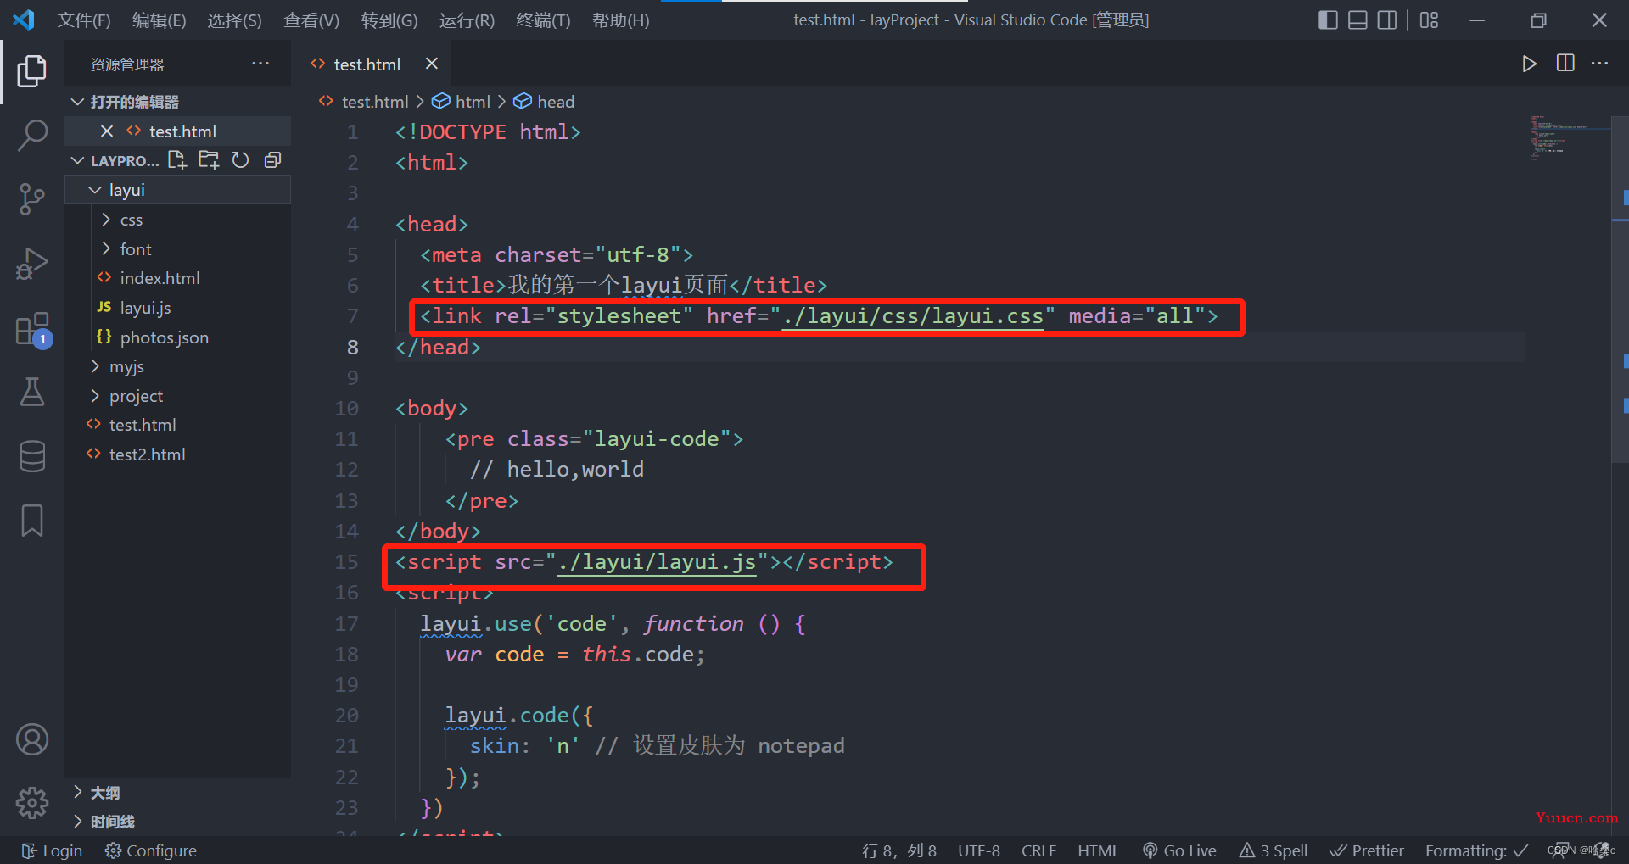Run the file with play icon
The width and height of the screenshot is (1629, 864).
(1529, 64)
